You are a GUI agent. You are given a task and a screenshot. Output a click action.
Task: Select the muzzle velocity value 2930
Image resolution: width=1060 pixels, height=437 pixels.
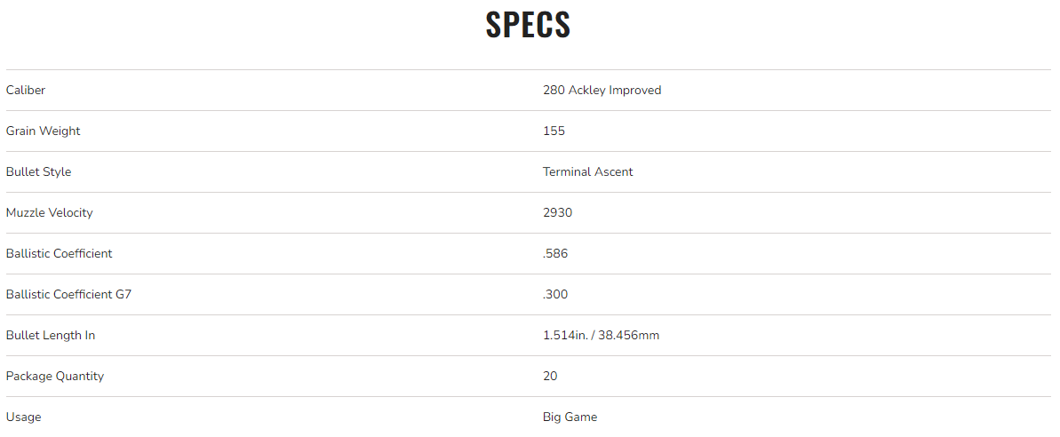(x=557, y=212)
